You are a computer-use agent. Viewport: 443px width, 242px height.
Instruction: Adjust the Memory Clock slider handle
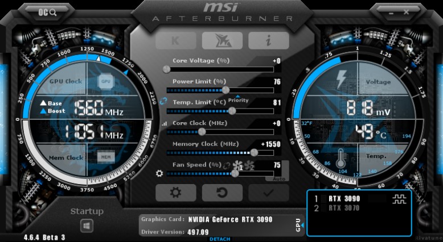254,152
